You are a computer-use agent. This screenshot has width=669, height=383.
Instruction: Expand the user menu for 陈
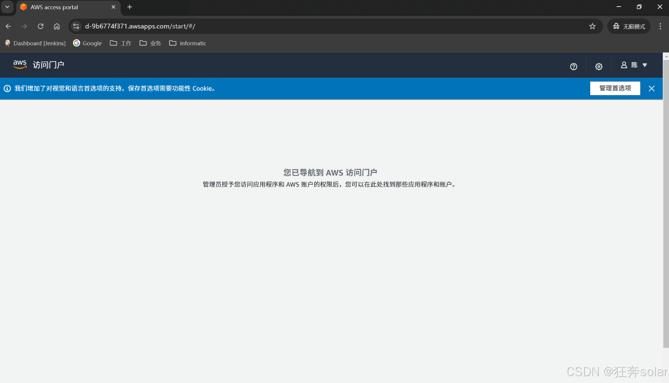[634, 65]
